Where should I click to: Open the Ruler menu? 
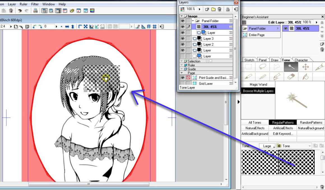(x=24, y=4)
